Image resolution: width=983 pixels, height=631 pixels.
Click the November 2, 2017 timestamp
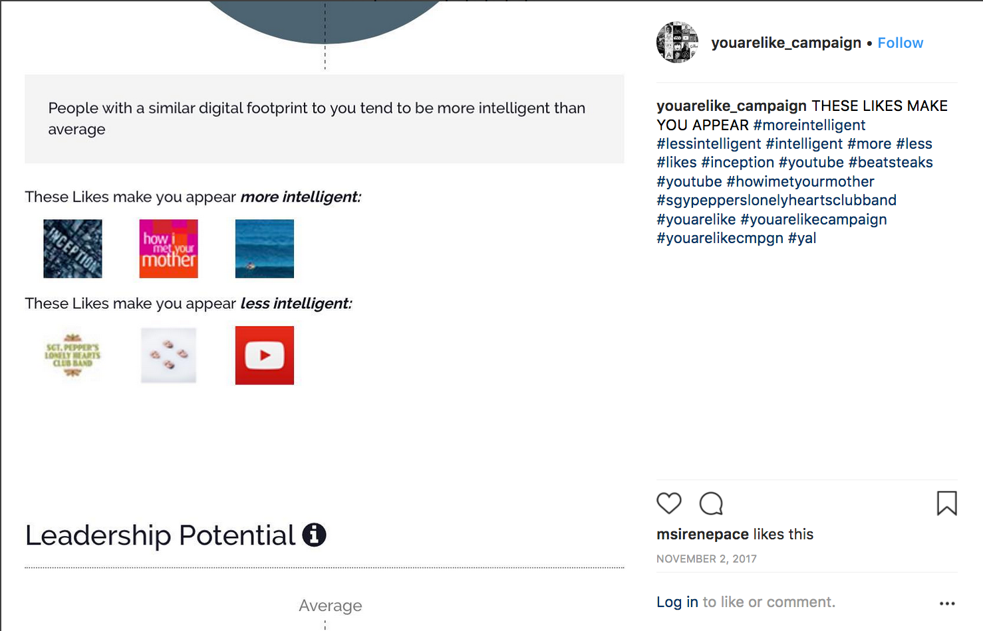pyautogui.click(x=706, y=559)
